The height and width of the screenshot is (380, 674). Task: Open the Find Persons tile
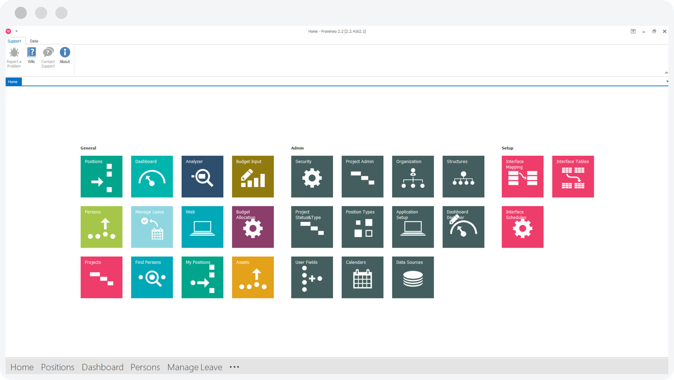(152, 277)
